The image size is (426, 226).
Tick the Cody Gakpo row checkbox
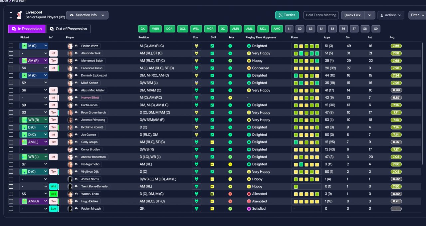[x=11, y=142]
